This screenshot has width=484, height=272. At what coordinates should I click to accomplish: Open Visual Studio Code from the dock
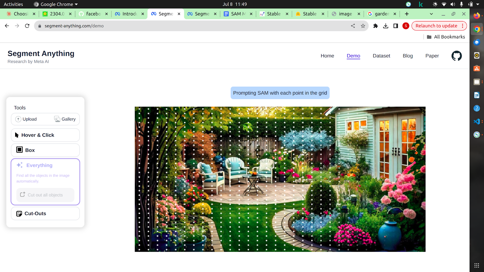(x=477, y=121)
